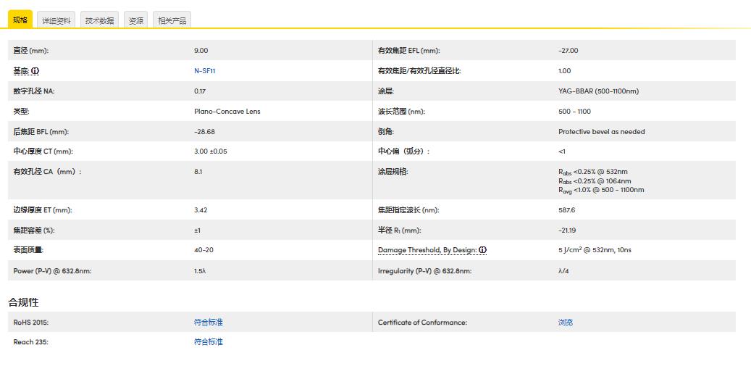Click the 有效焦距/有效孔径直径比 label
Viewport: 751px width, 374px height.
419,71
